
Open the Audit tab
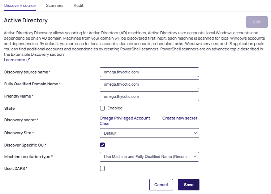[79, 6]
